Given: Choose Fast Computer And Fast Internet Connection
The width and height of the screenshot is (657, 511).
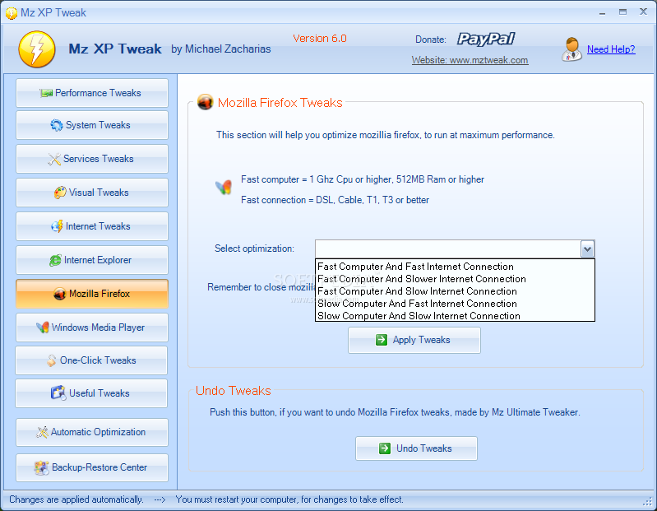Looking at the screenshot, I should pos(455,267).
